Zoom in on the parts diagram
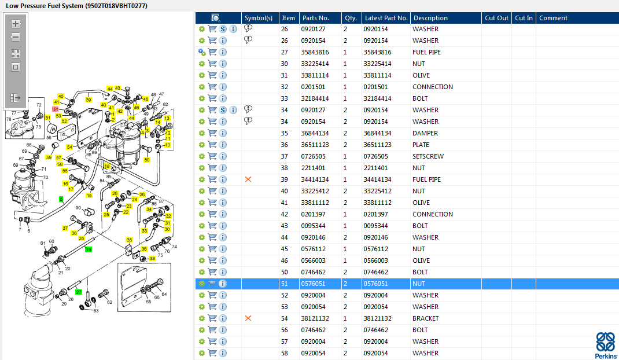 pos(16,24)
